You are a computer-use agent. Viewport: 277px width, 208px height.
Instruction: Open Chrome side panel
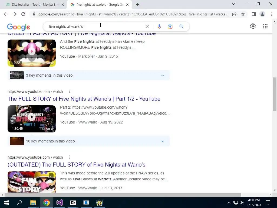254,14
